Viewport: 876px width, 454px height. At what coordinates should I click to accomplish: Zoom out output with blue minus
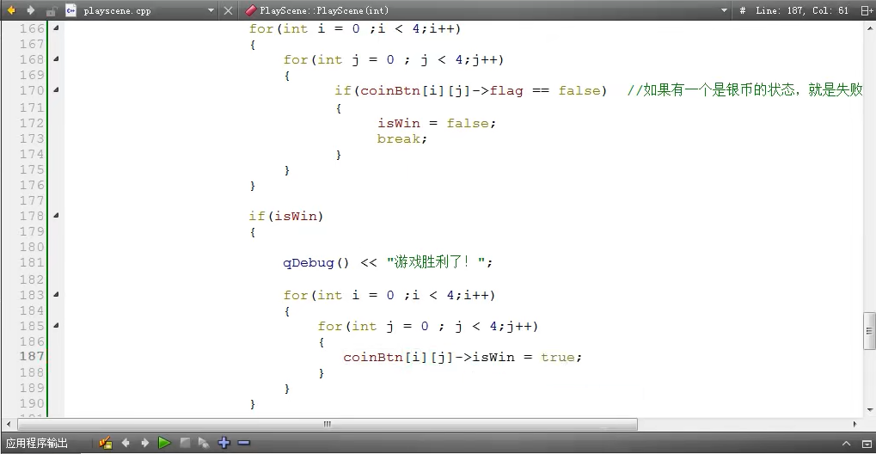[243, 444]
